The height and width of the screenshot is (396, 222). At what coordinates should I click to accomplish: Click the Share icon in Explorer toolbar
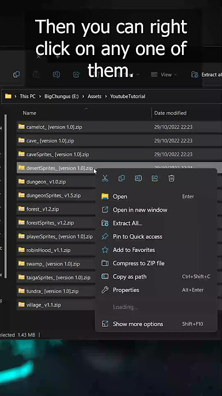(76, 74)
